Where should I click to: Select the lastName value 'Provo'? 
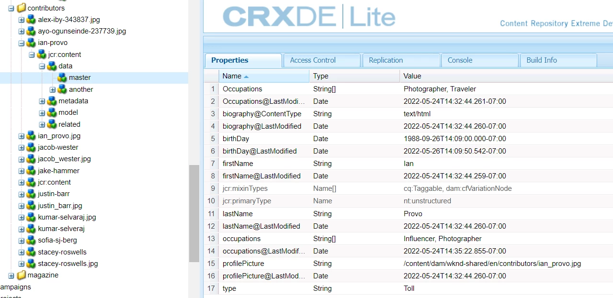point(413,214)
